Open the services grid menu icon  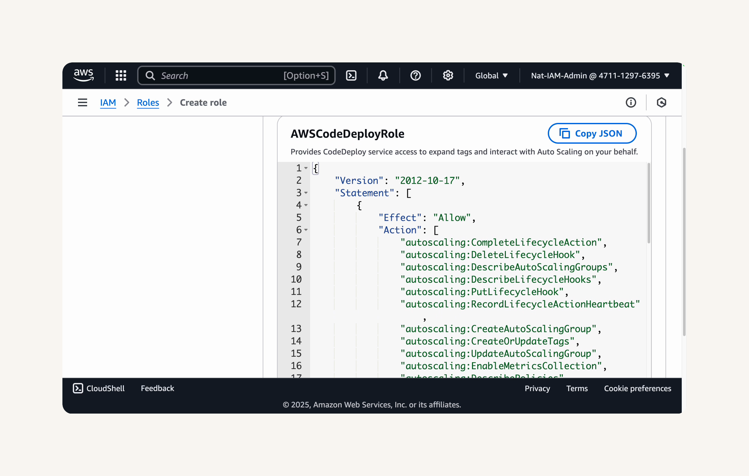coord(121,75)
